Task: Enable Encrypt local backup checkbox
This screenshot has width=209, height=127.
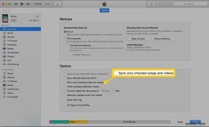Action: coord(68,45)
